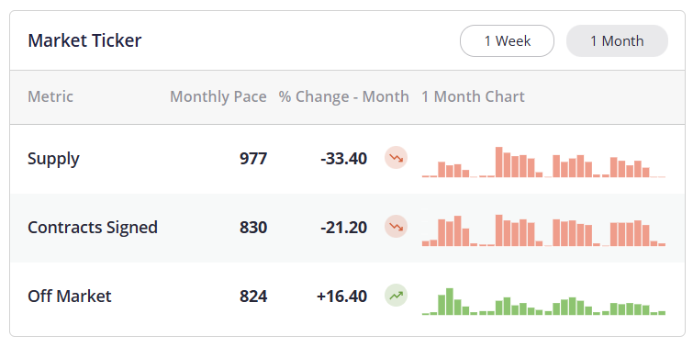This screenshot has width=693, height=347.
Task: Open the Supply 1 month bar chart
Action: 543,162
